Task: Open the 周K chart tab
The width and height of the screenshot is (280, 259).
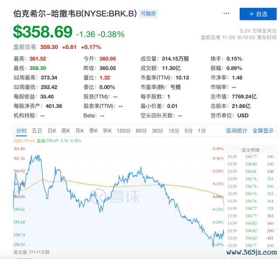Action: [66, 131]
